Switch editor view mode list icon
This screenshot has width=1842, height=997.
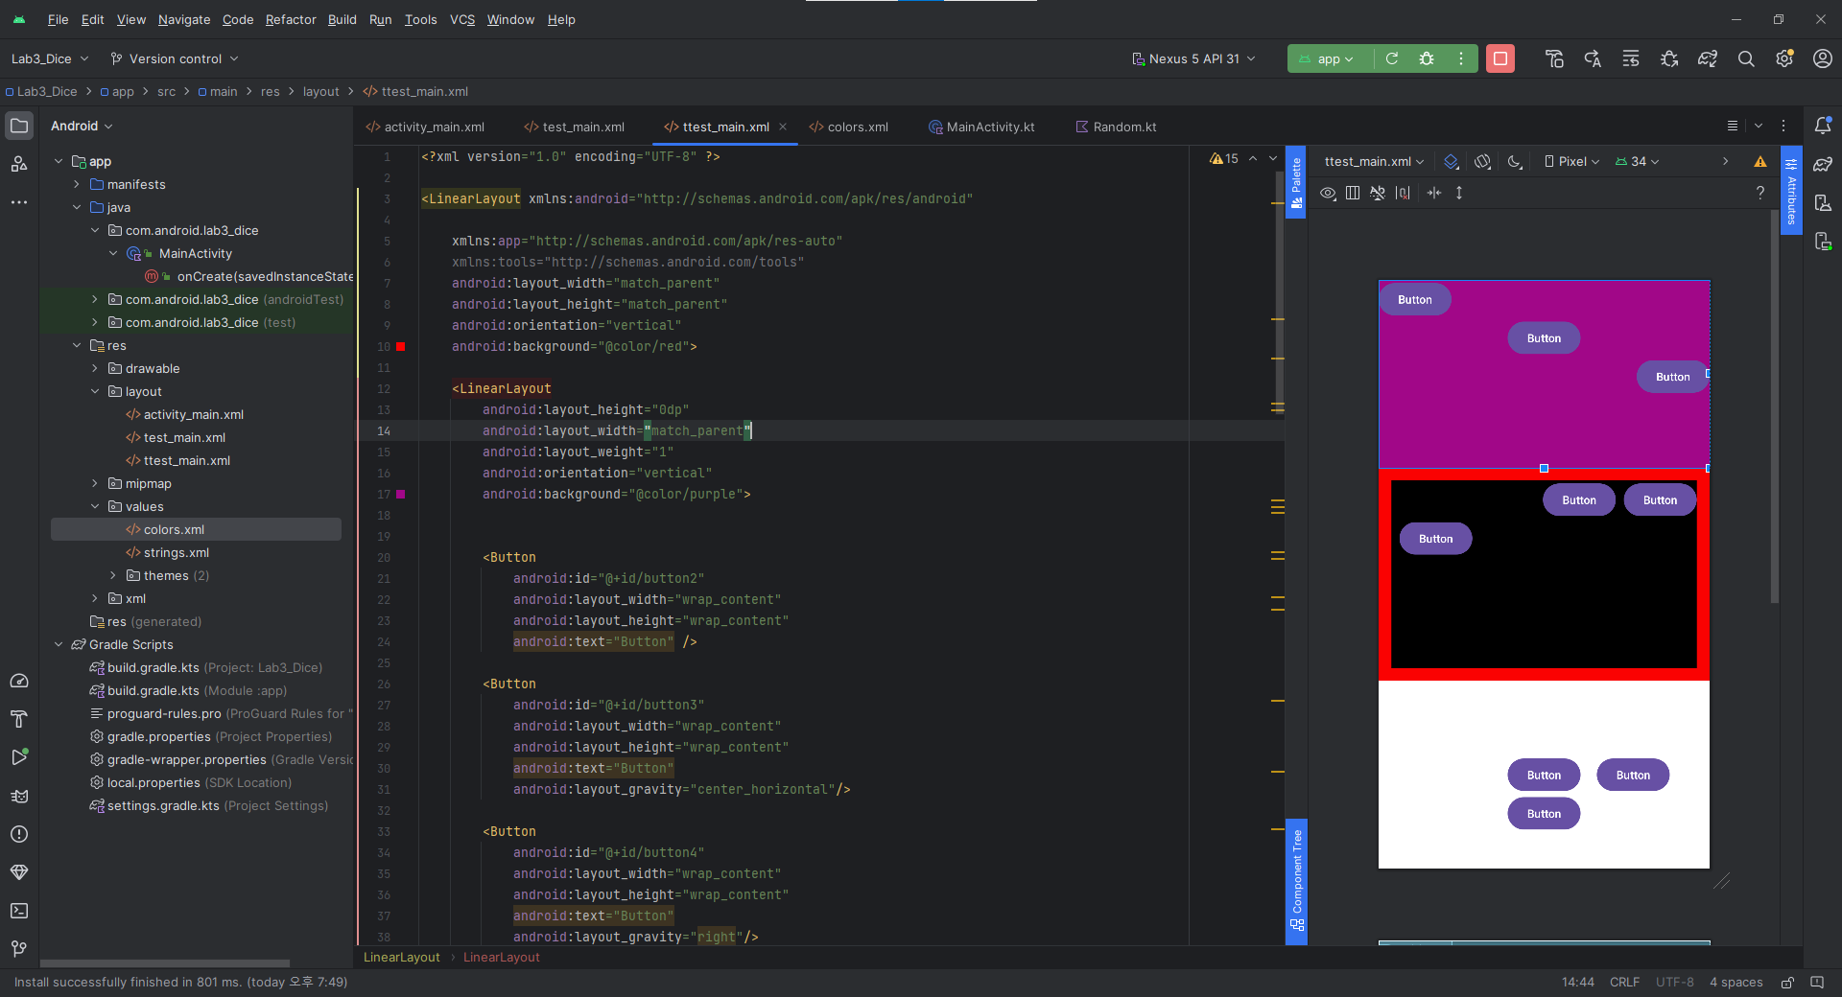[1732, 126]
